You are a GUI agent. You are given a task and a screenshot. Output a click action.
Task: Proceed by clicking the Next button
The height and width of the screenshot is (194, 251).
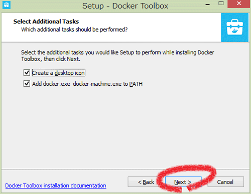tap(183, 182)
